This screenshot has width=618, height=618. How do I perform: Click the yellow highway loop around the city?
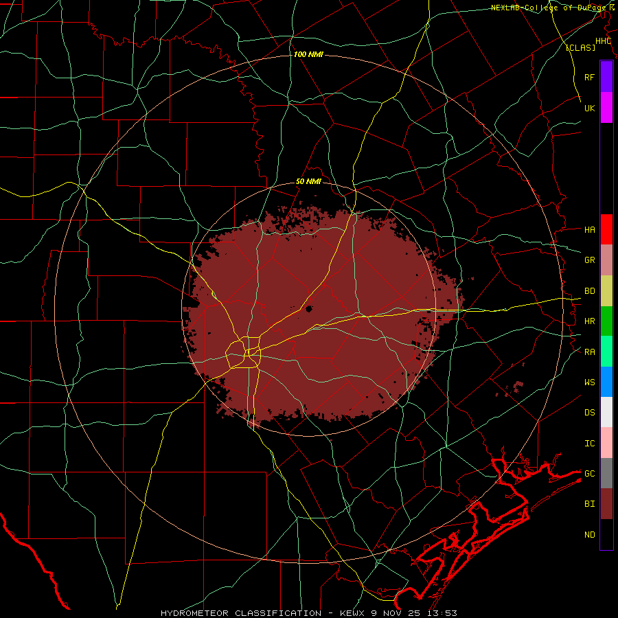pos(243,352)
